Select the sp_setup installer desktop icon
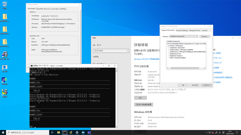 [5, 55]
